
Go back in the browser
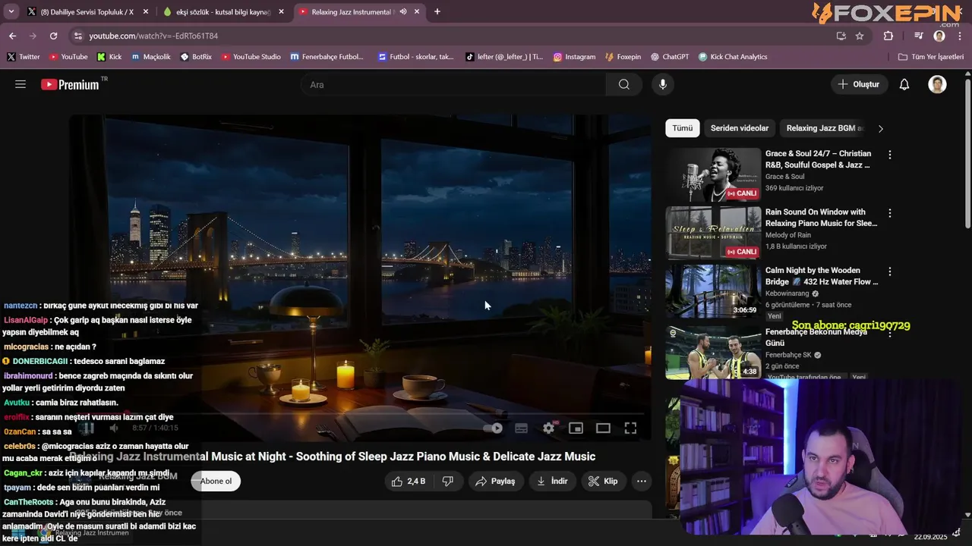click(12, 36)
